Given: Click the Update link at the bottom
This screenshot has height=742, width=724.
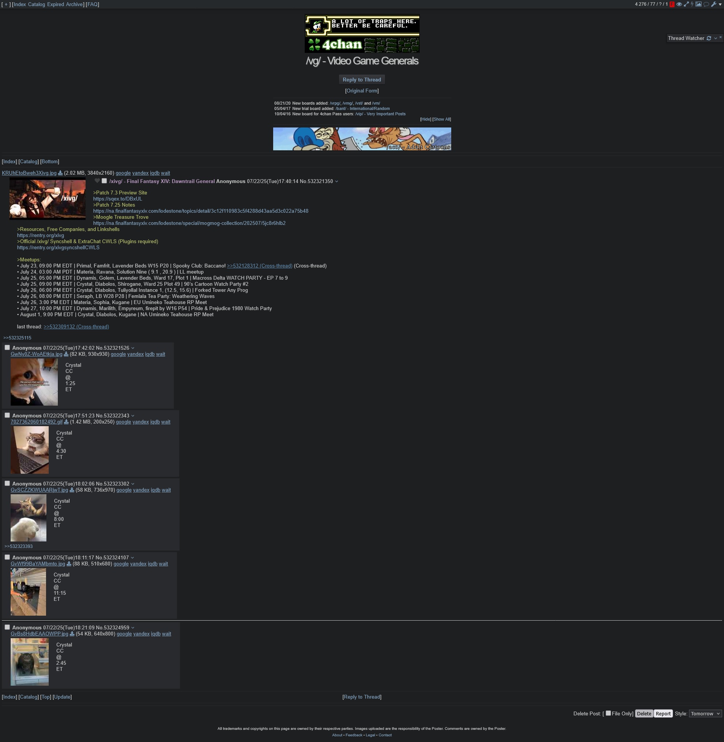Looking at the screenshot, I should pos(62,697).
